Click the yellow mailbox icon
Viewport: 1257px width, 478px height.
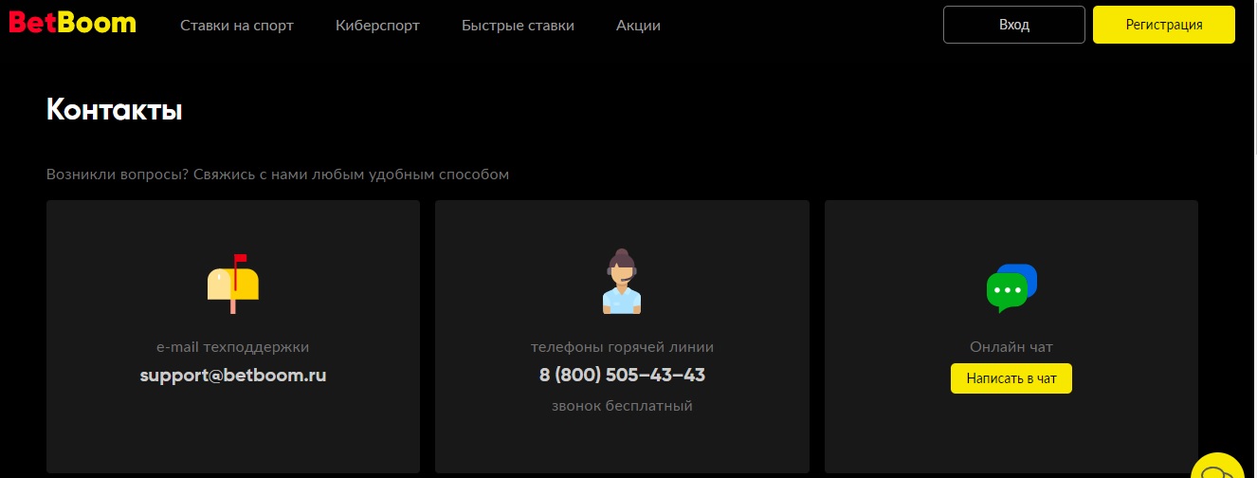pyautogui.click(x=233, y=284)
